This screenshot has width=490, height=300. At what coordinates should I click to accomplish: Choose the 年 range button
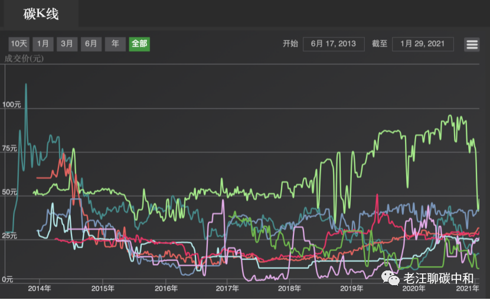point(115,44)
